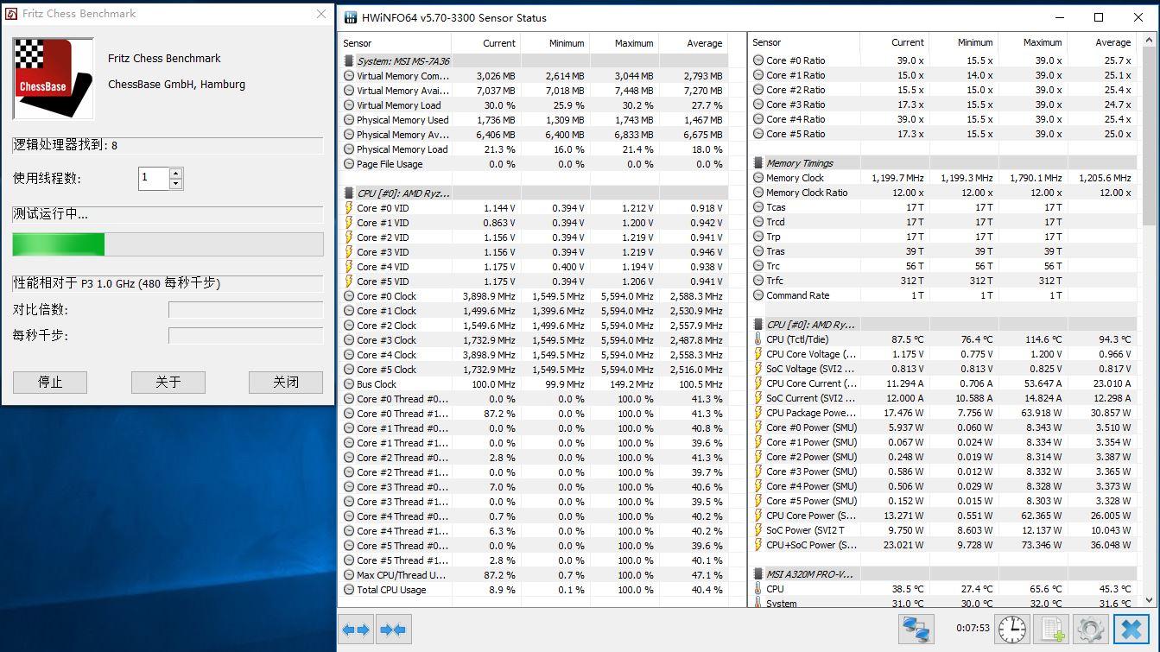Click the Core #0 VID lightning icon
The height and width of the screenshot is (652, 1160).
click(x=348, y=208)
